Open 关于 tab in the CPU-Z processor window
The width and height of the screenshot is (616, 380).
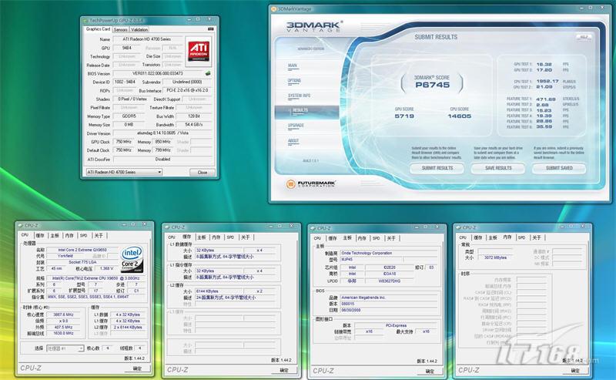[99, 235]
